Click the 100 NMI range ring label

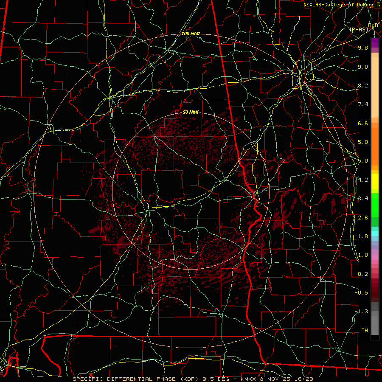pyautogui.click(x=191, y=34)
